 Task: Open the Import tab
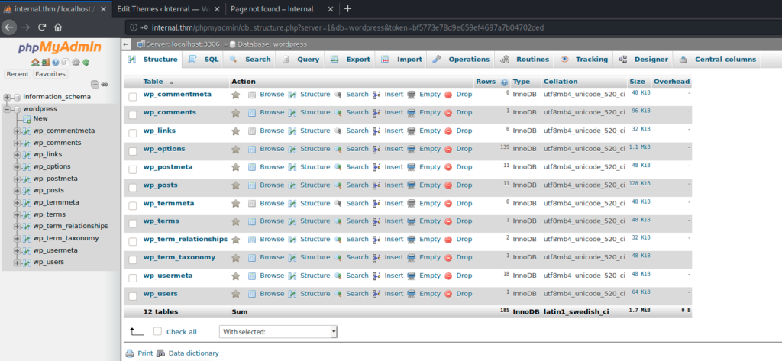(x=402, y=60)
